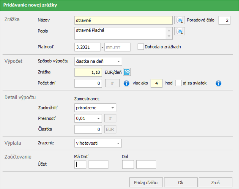Enable Dohoda o zrážkach checkbox
The width and height of the screenshot is (239, 189).
140,47
